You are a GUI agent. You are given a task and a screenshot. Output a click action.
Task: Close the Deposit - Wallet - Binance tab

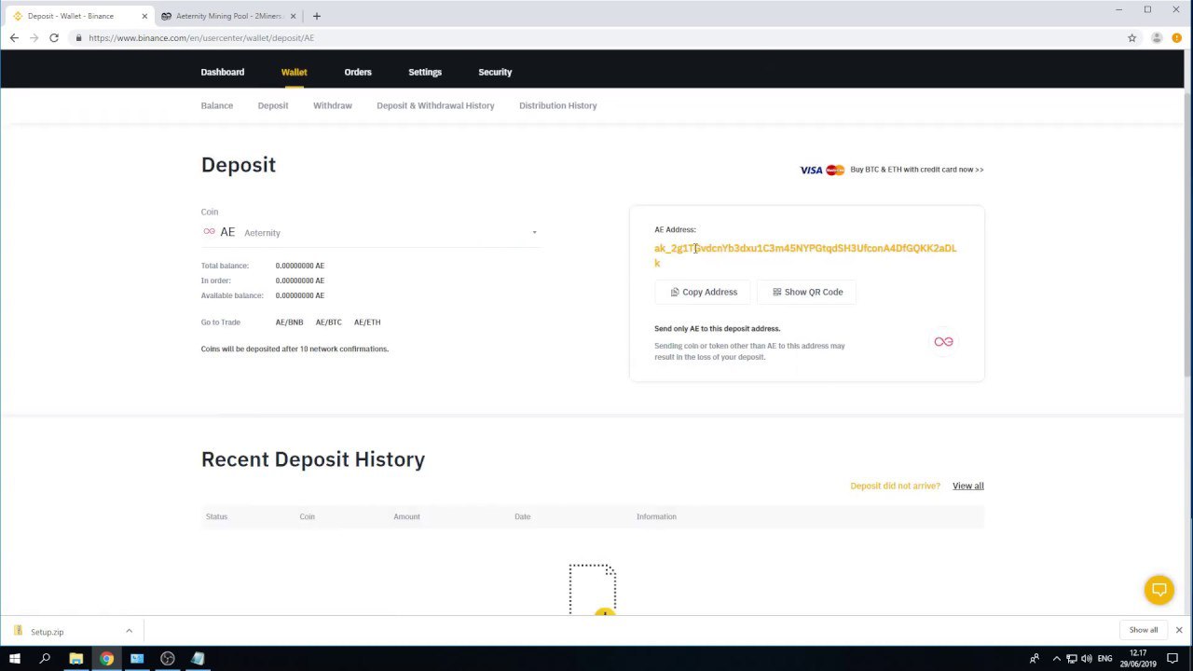pos(144,16)
